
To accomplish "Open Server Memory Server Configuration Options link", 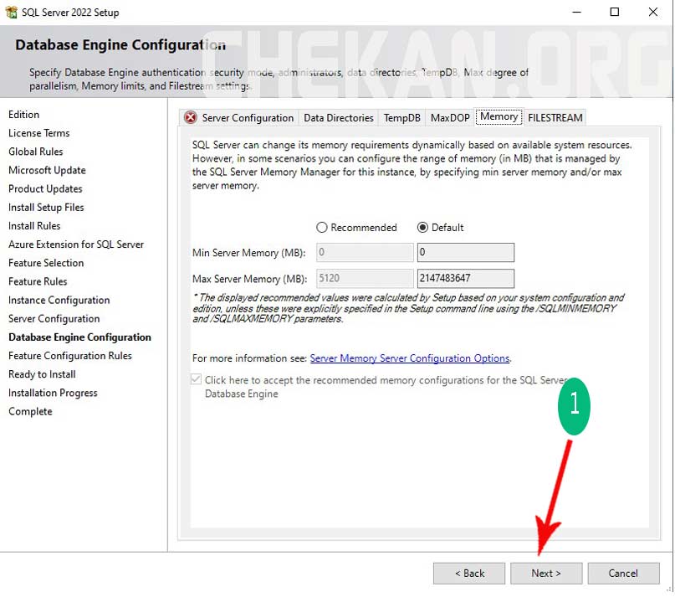I will pyautogui.click(x=409, y=358).
